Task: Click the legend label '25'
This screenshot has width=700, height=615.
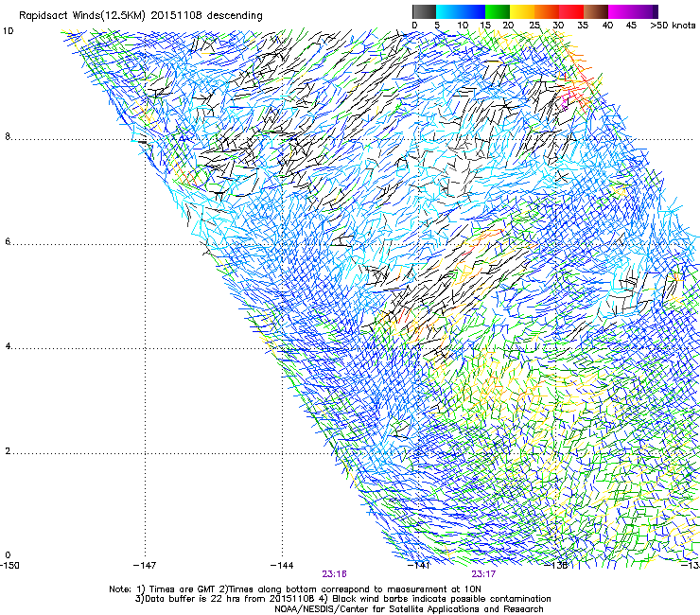Action: [x=534, y=26]
